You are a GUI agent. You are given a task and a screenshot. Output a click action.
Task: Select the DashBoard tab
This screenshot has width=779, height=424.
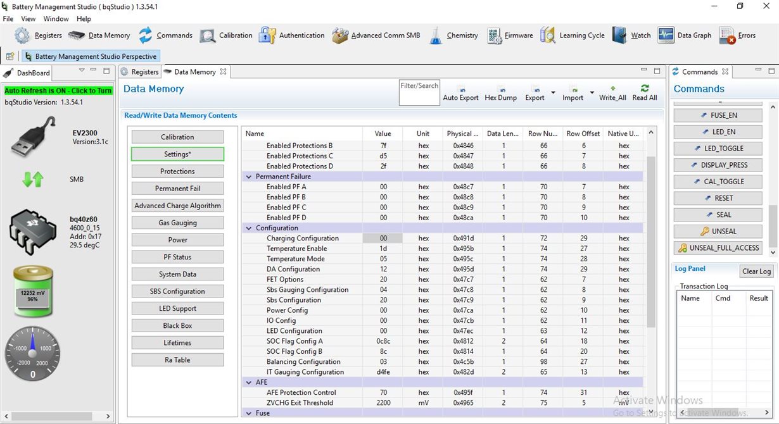tap(28, 73)
